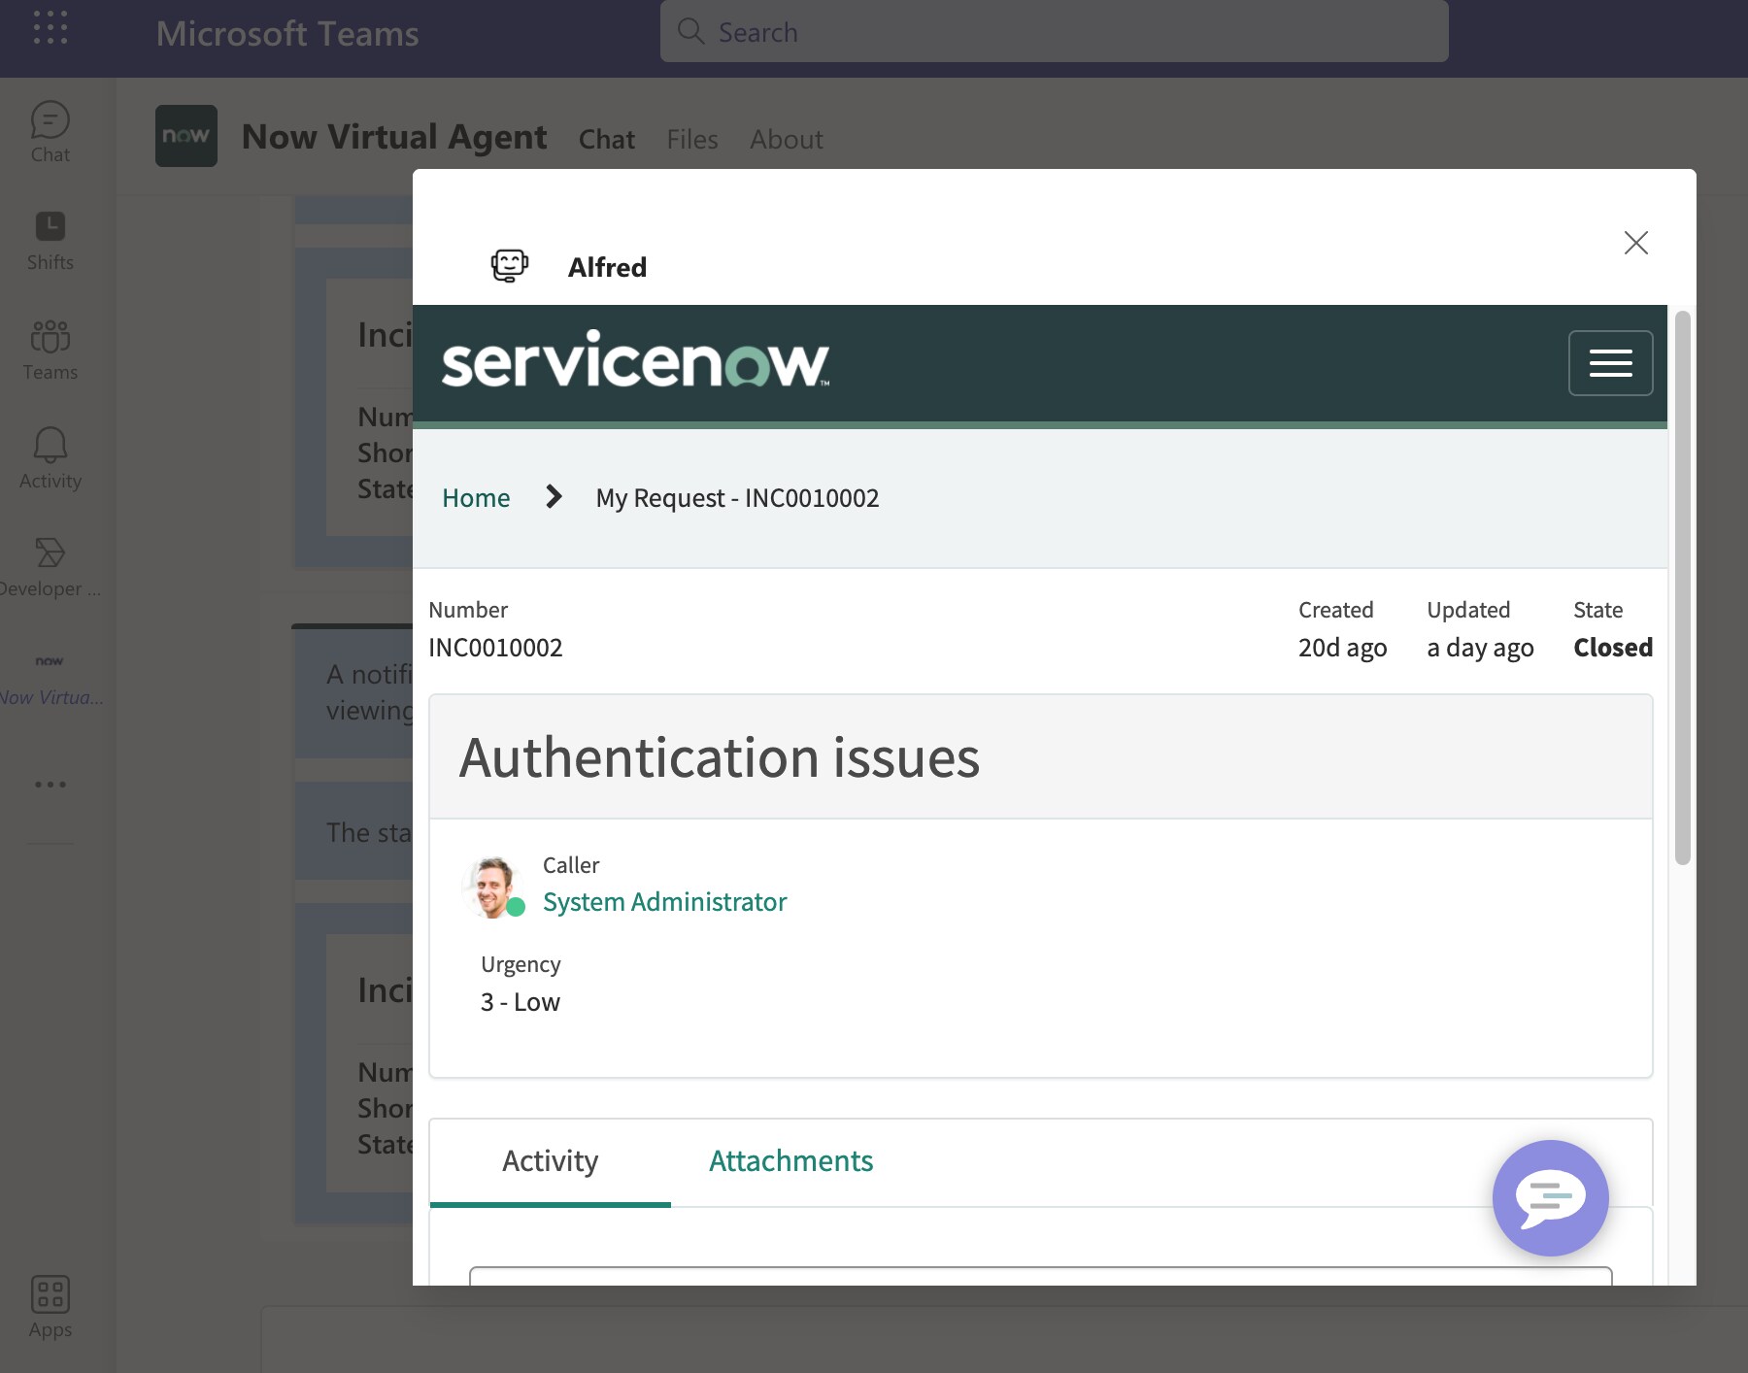Click the caller profile photo
Screen dimensions: 1748x1373
click(492, 887)
